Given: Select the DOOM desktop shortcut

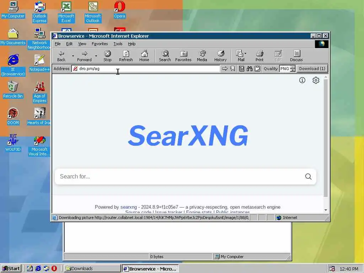Looking at the screenshot, I should [x=13, y=117].
